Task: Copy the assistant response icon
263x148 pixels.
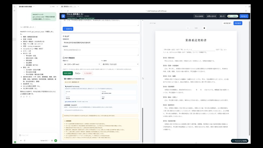Action: click(21, 97)
